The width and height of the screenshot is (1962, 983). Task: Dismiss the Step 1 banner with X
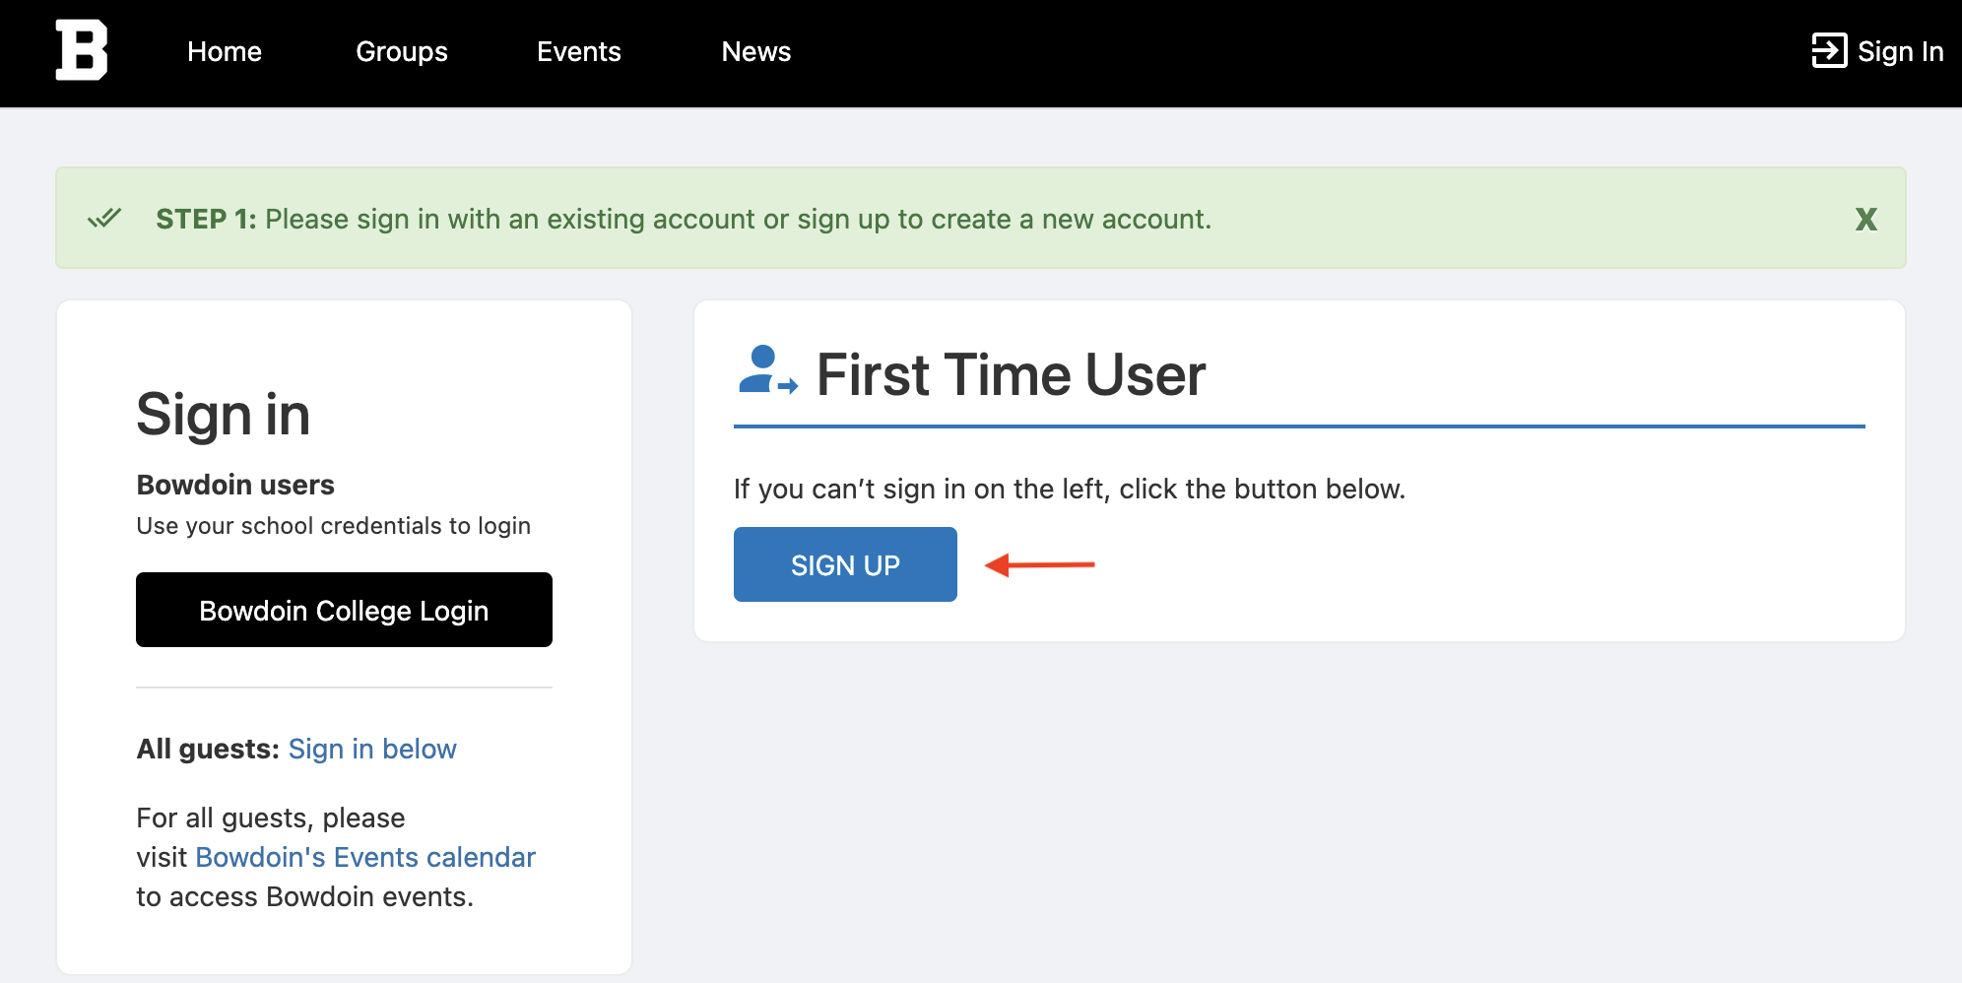[1865, 219]
